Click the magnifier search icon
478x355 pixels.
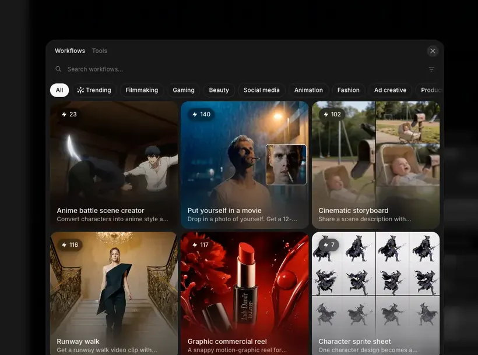(x=58, y=69)
